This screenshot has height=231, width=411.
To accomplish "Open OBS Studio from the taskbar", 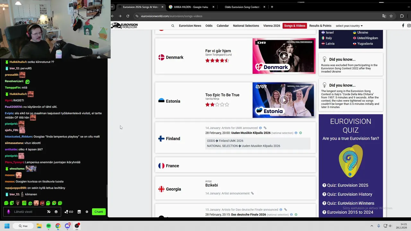I will pyautogui.click(x=77, y=226).
